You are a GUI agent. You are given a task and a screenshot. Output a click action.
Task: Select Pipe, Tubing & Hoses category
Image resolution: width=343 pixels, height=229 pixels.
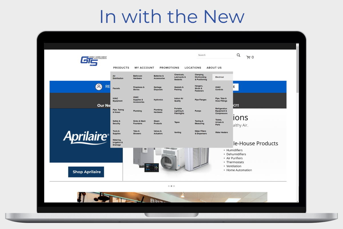click(118, 111)
